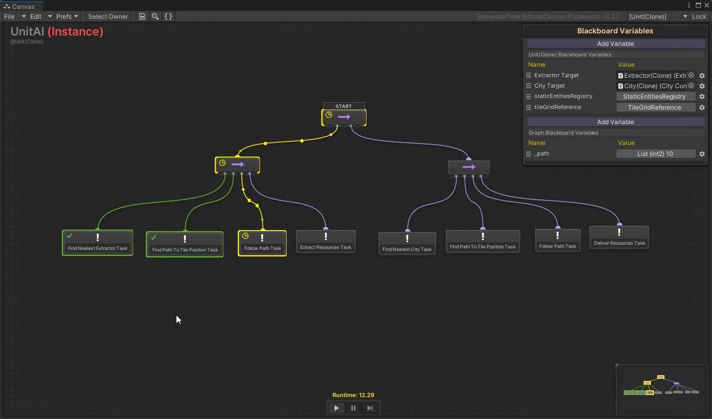Open the [Unit(Clone)] owner dropdown

pos(658,16)
